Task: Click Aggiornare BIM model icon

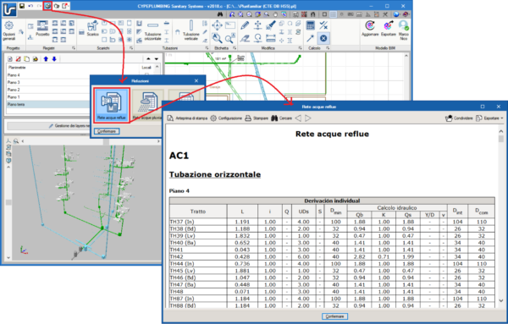Action: pyautogui.click(x=370, y=28)
